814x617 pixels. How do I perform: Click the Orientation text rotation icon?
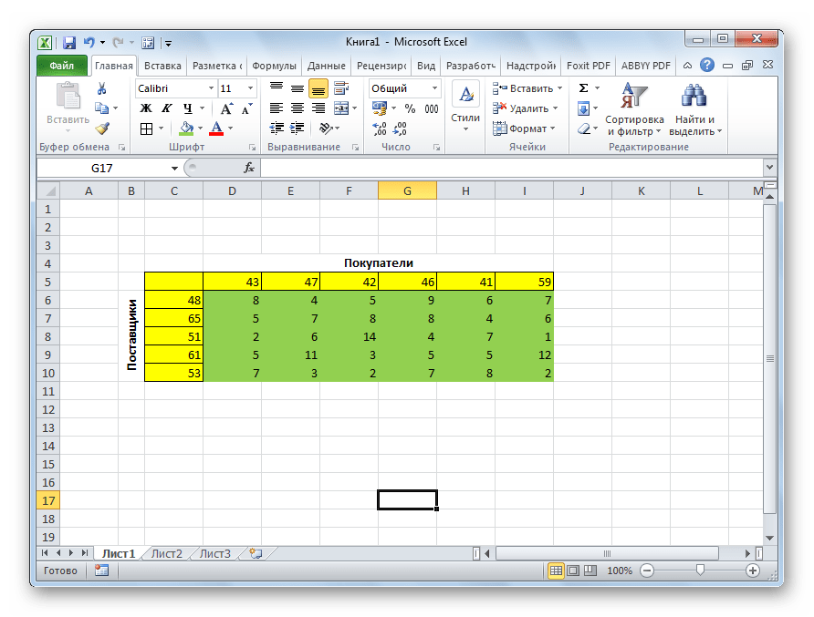click(326, 129)
